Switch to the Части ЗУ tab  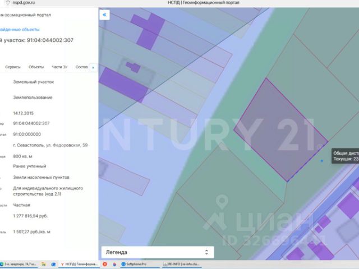[x=59, y=67]
